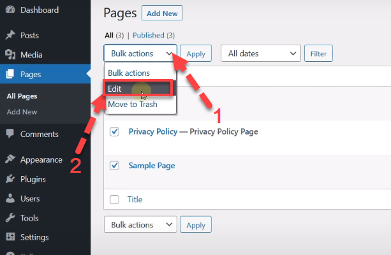Go to All Pages submenu
The width and height of the screenshot is (391, 255).
click(x=22, y=96)
